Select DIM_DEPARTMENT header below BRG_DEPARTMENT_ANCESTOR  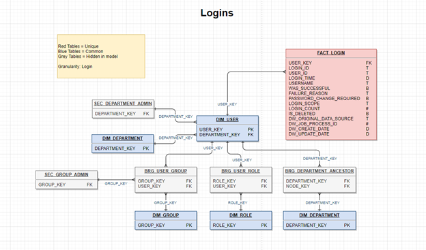click(x=319, y=215)
